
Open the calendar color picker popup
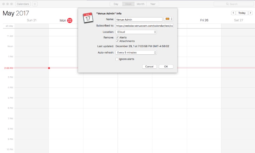coord(168,19)
